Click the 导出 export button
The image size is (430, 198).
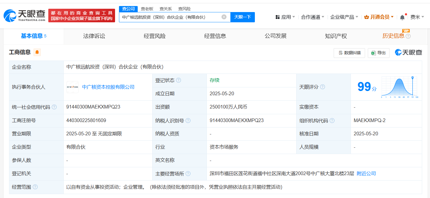[379, 53]
